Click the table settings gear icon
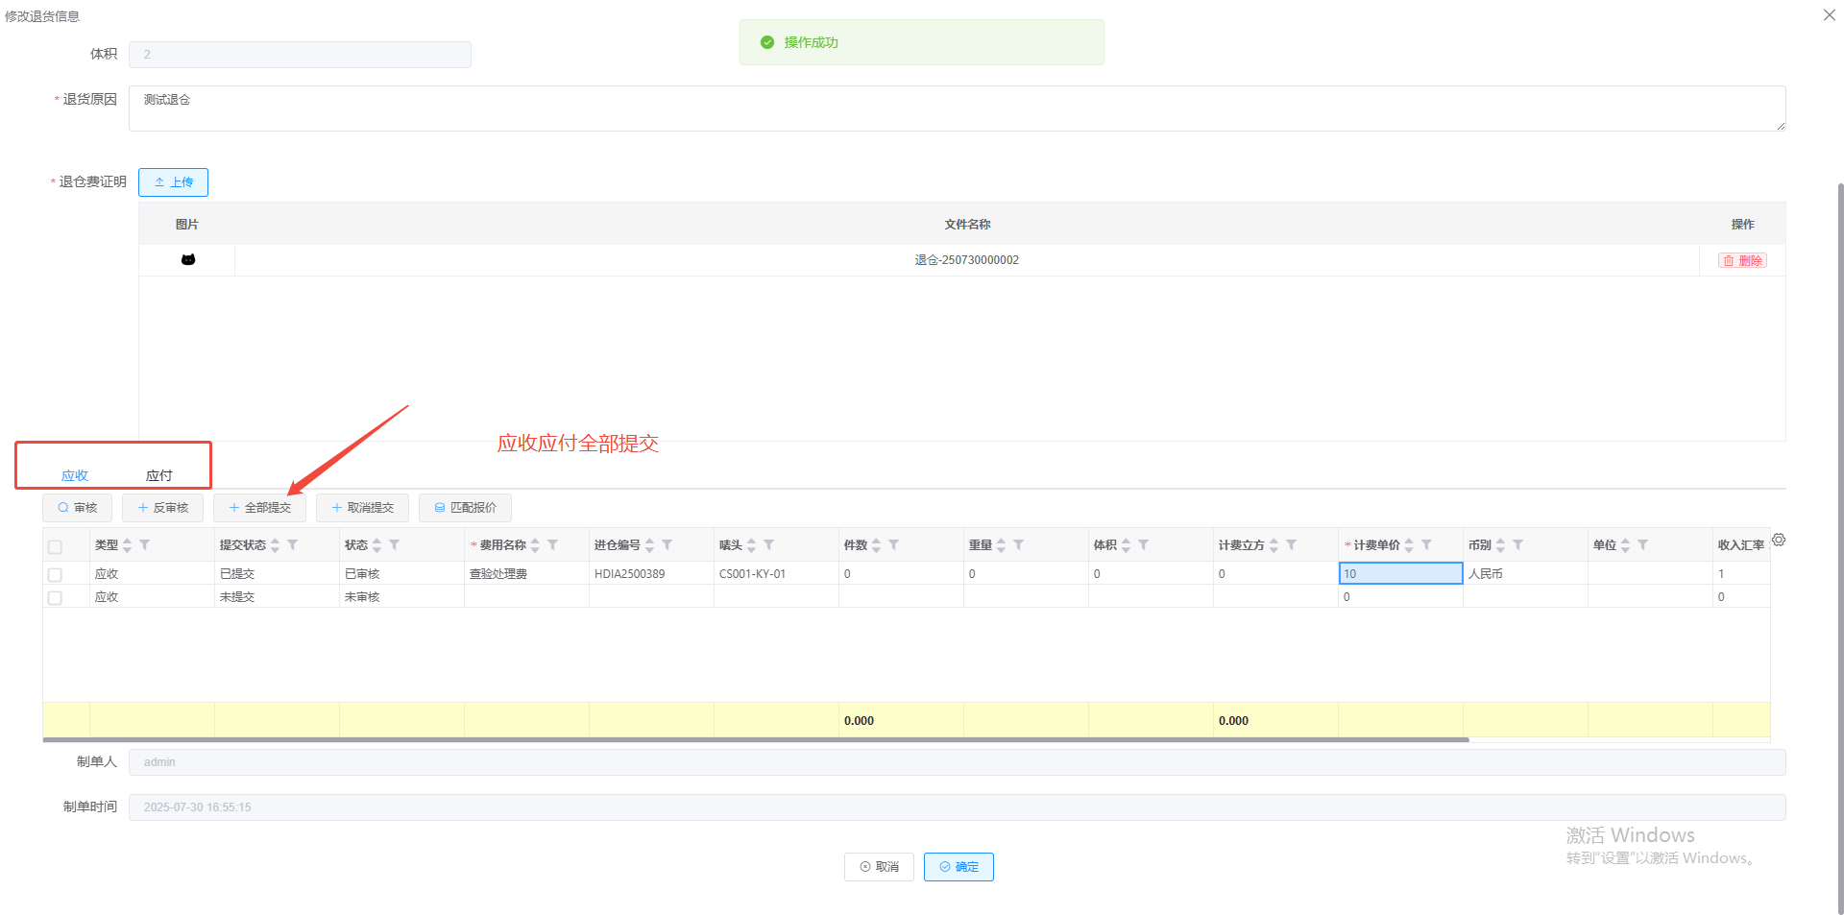Image resolution: width=1844 pixels, height=915 pixels. tap(1779, 541)
